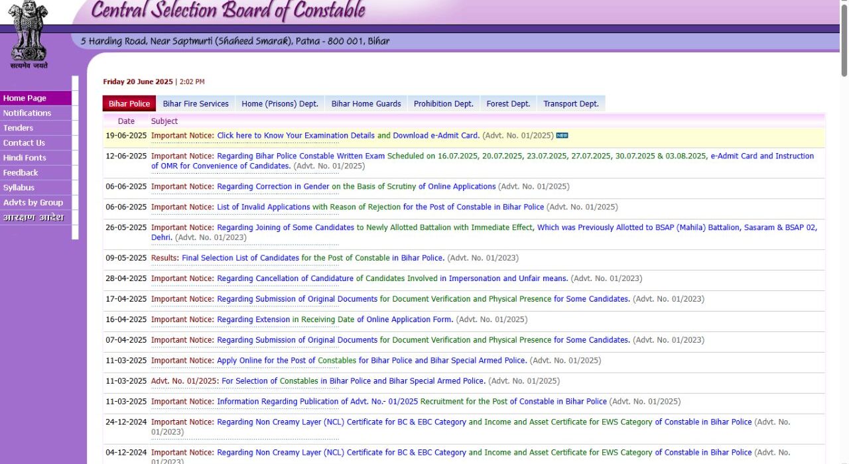This screenshot has height=464, width=849.
Task: Open Feedback in sidebar
Action: coord(36,173)
